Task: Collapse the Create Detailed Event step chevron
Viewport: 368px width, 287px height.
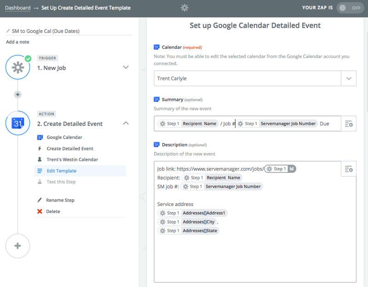Action: tap(126, 123)
